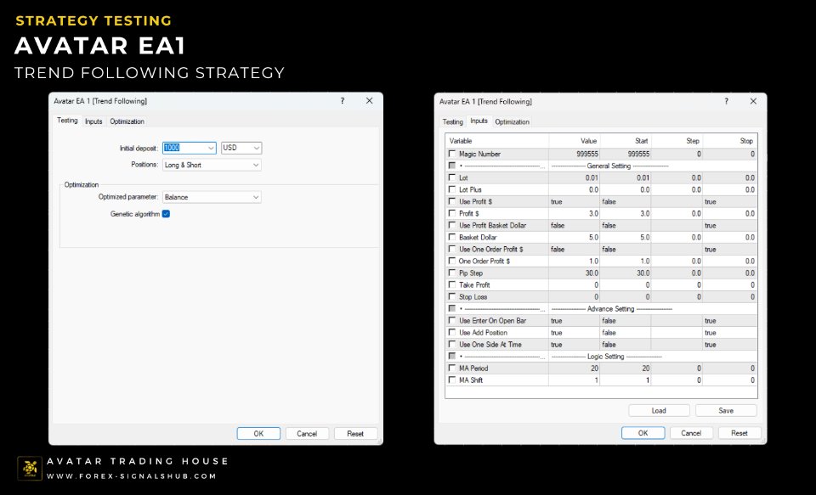Open the Inputs tab in left dialog
Image resolution: width=816 pixels, height=495 pixels.
pos(93,121)
